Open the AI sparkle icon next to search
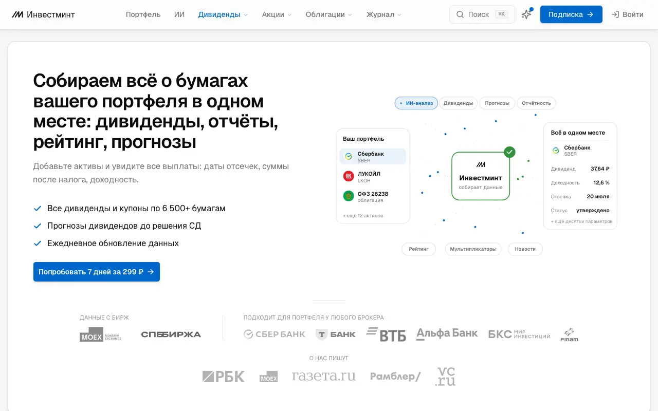 pos(526,14)
